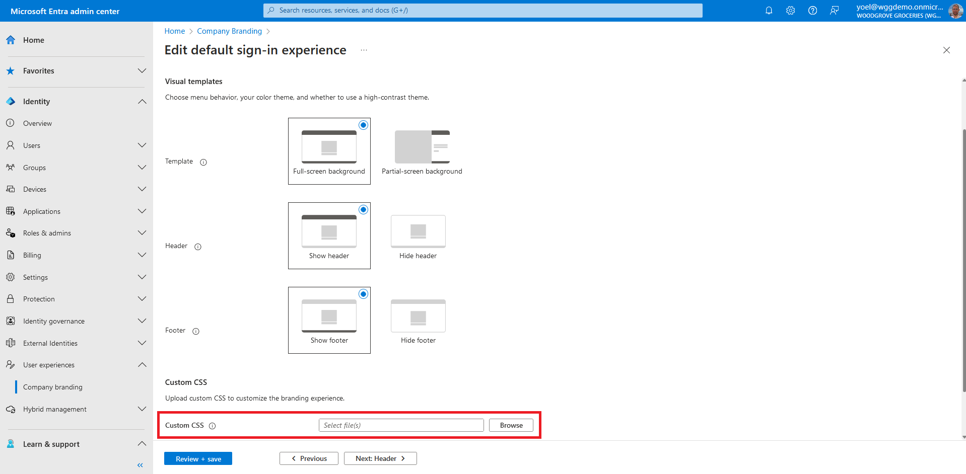Select Partial-screen background template
This screenshot has width=966, height=474.
pos(422,151)
